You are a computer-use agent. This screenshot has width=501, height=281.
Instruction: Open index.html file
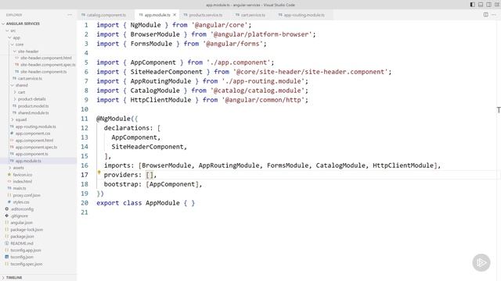22,182
